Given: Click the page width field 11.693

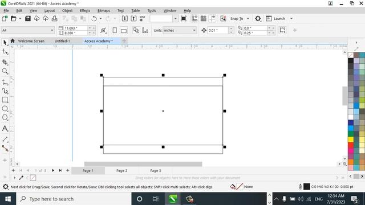Looking at the screenshot, I should (76, 28).
